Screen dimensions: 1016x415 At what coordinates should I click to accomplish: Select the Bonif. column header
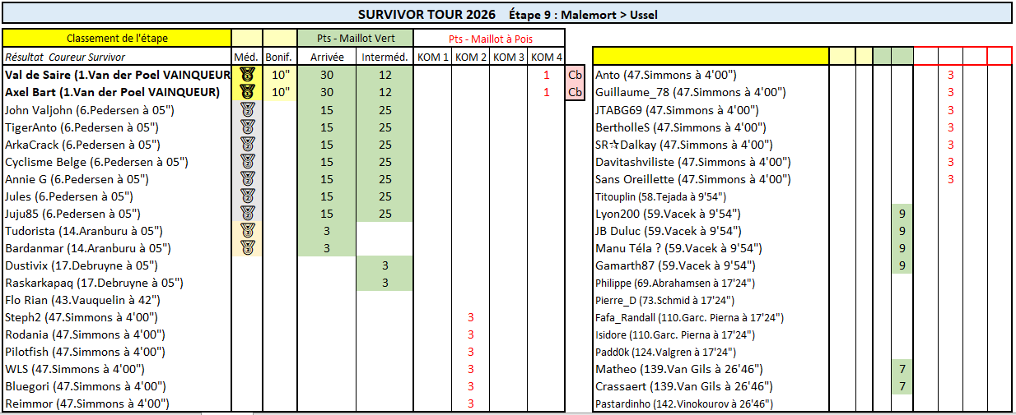280,57
